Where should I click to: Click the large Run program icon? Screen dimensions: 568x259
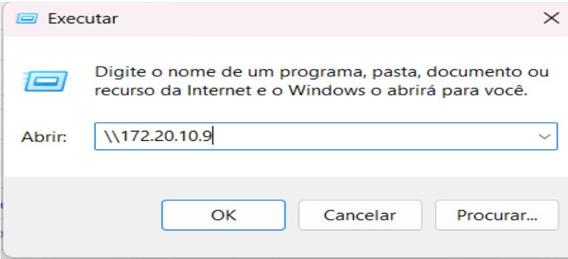point(45,81)
